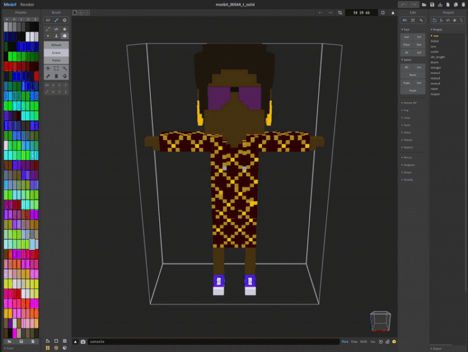468x352 pixels.
Task: Click the blue brush tab icon
Action: 56,21
